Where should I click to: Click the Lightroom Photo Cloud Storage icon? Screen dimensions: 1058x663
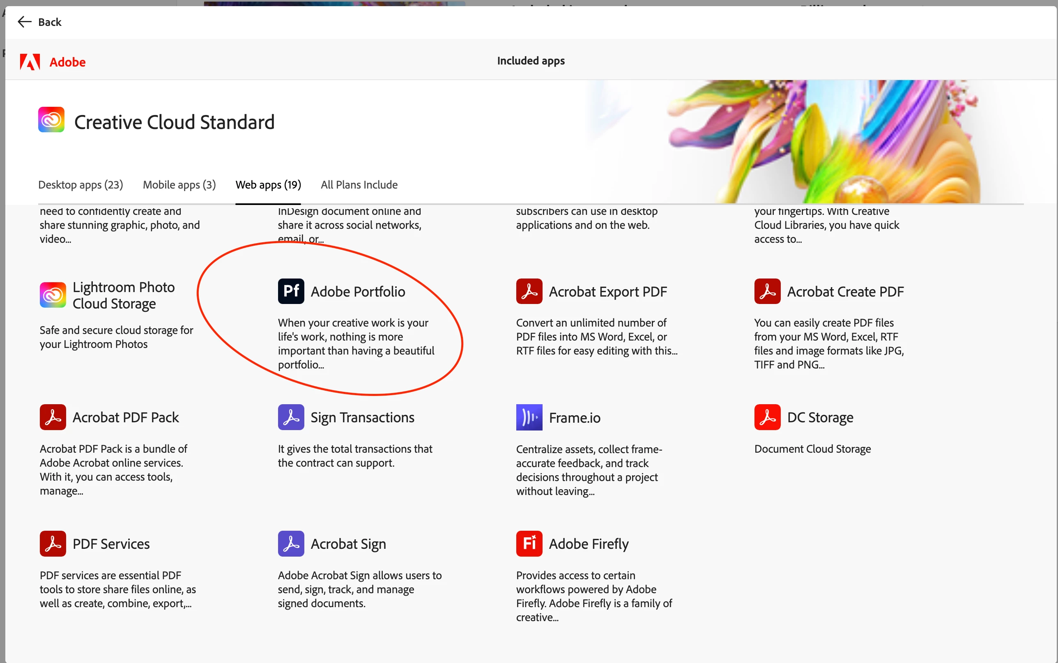pos(53,295)
